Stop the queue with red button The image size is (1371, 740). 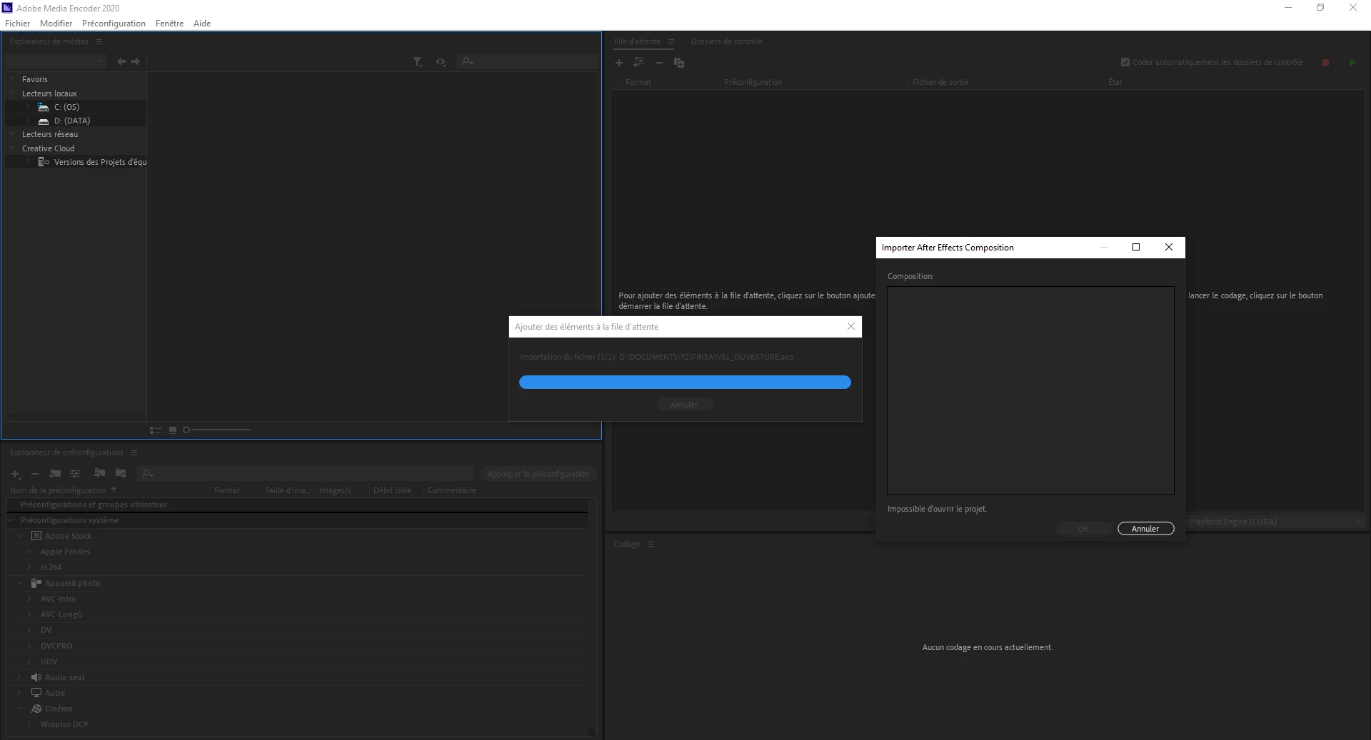pyautogui.click(x=1325, y=63)
